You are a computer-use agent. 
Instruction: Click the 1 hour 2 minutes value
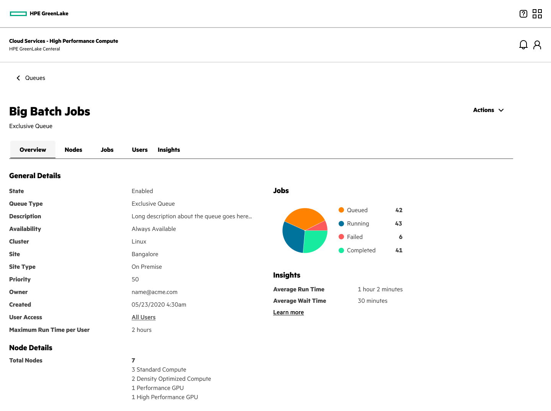[x=380, y=289]
